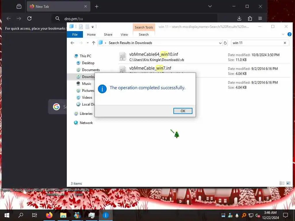Screen dimensions: 295x221
Task: Click the muted volume tray icon
Action: click(258, 215)
